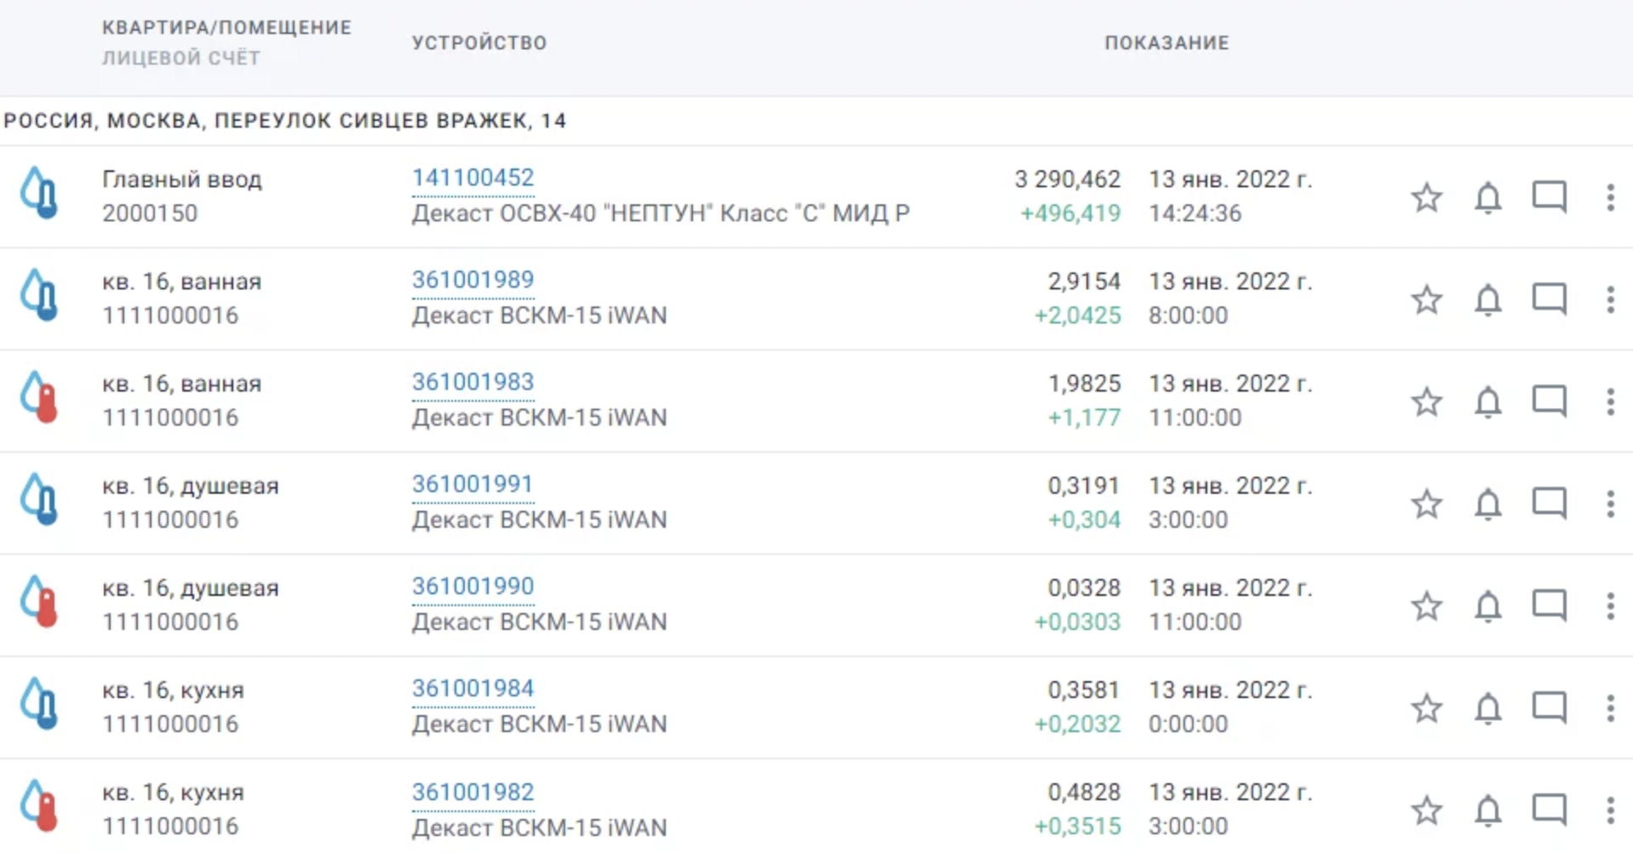Click the Показание column header

tap(1166, 43)
